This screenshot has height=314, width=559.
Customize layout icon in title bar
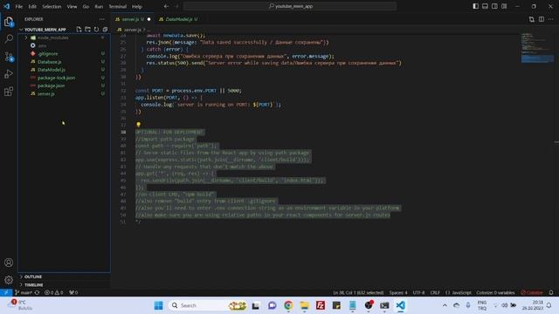[504, 6]
